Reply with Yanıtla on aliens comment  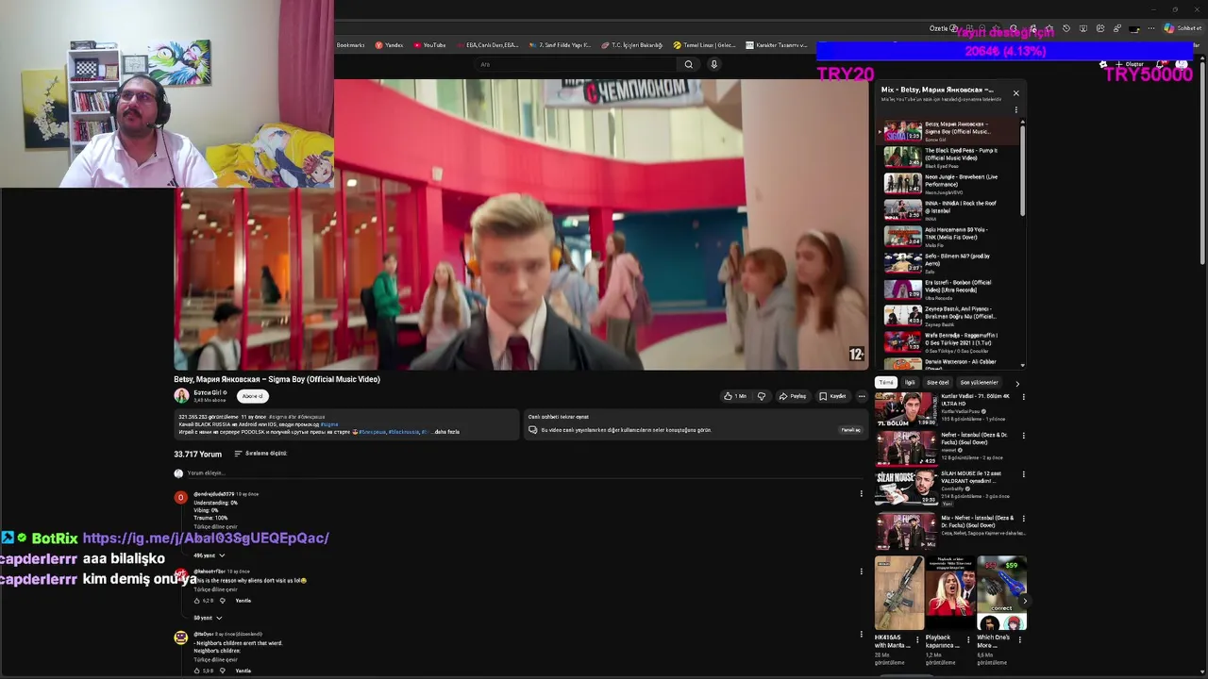pyautogui.click(x=243, y=601)
